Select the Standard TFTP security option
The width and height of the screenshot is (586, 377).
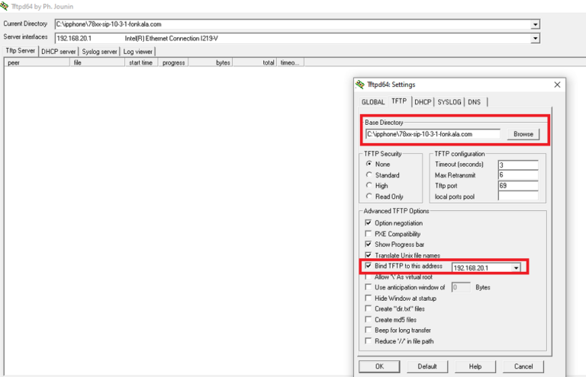pos(369,174)
